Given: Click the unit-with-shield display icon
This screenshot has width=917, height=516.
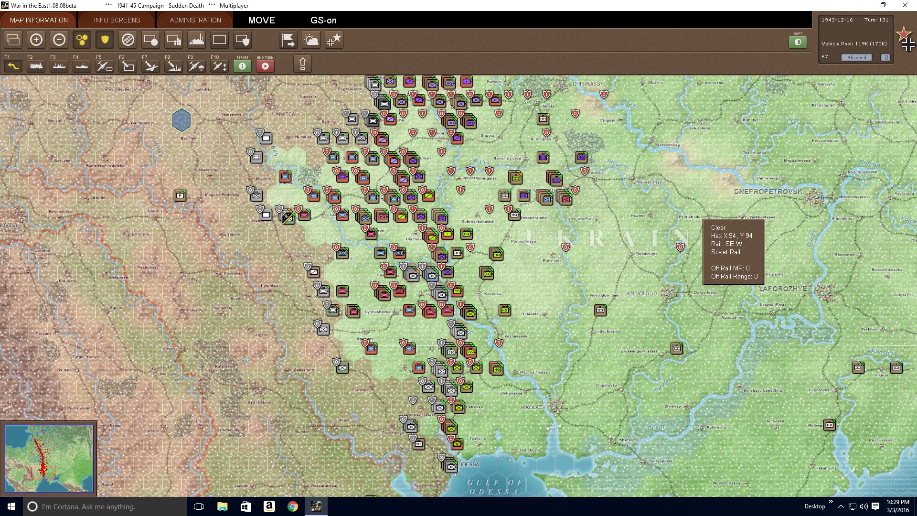Looking at the screenshot, I should pyautogui.click(x=243, y=40).
